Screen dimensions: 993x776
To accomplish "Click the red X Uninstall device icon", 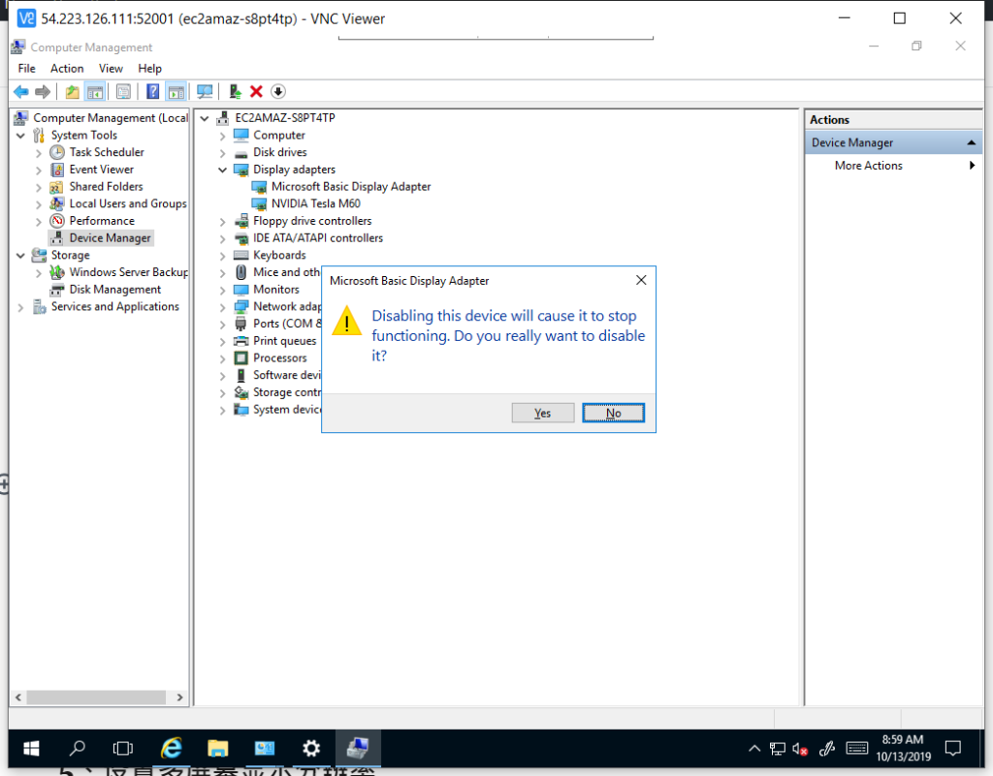I will pos(256,92).
